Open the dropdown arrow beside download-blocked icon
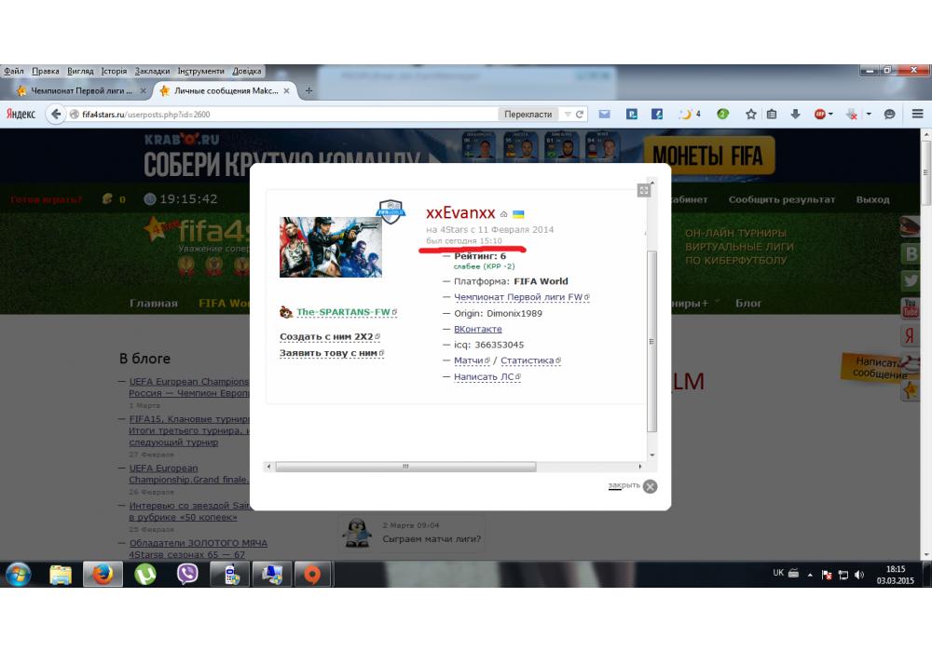The width and height of the screenshot is (932, 652). tap(869, 114)
